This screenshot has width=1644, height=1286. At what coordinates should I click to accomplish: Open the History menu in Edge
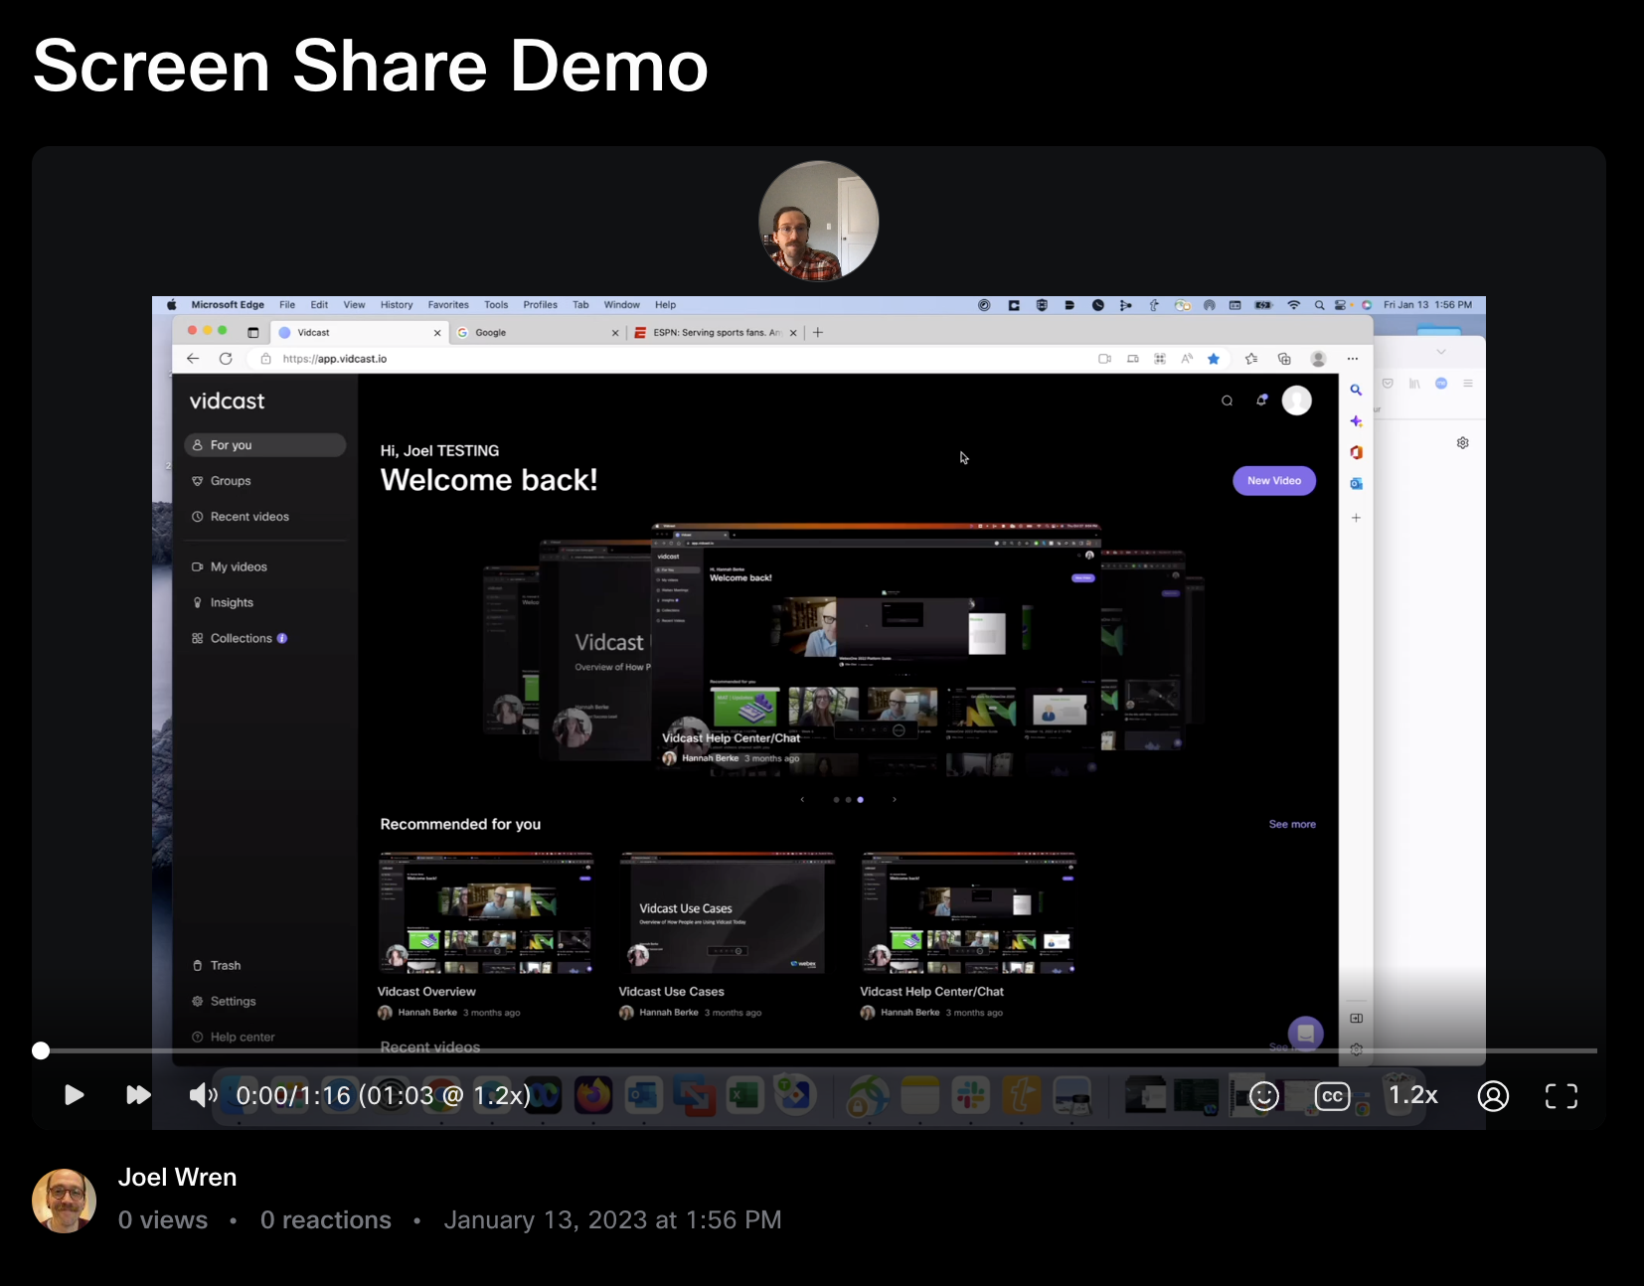pos(397,305)
